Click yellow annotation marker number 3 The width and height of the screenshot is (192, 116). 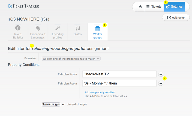pos(32,45)
